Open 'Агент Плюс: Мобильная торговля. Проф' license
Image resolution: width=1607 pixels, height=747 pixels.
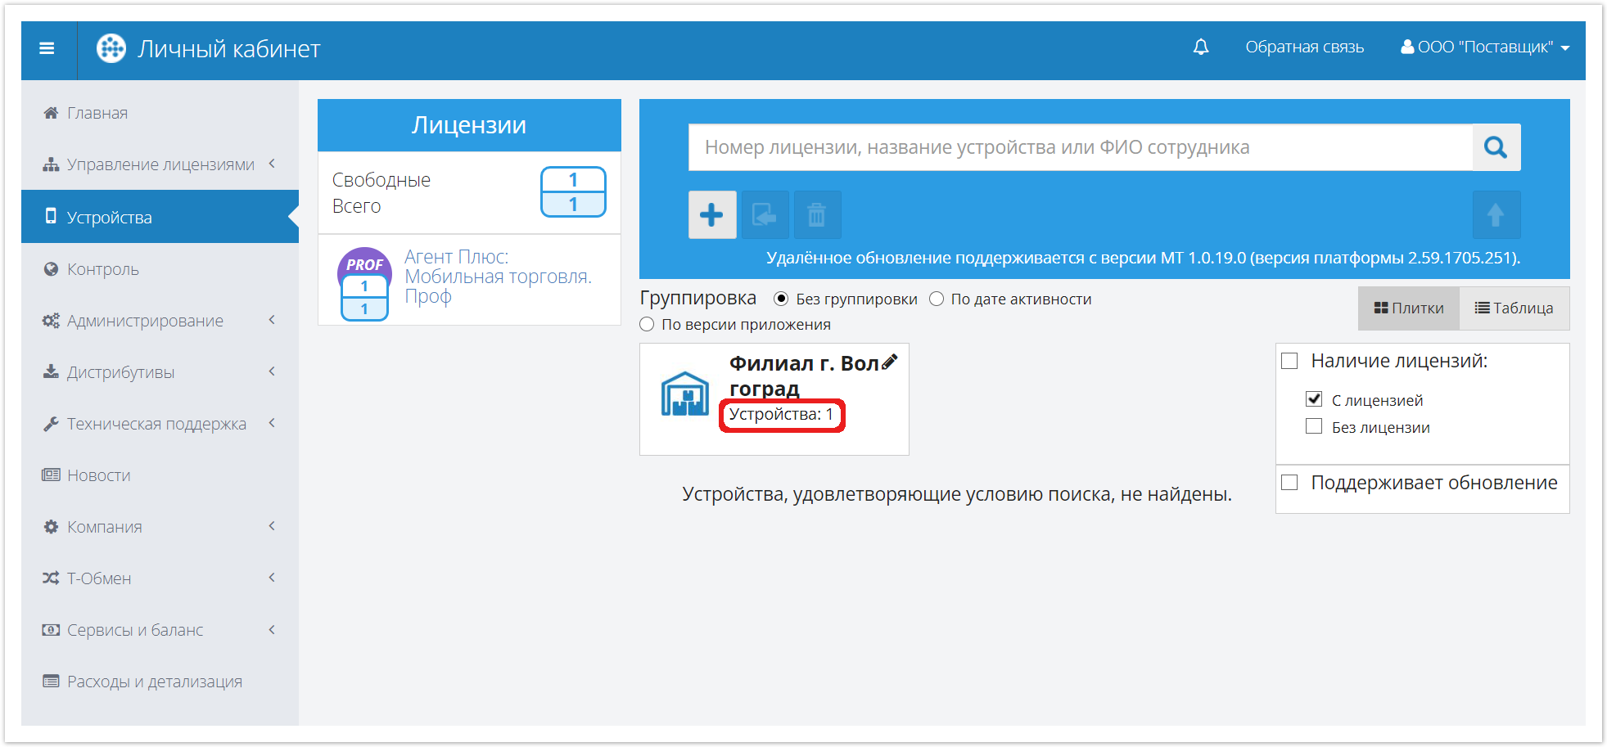point(497,277)
